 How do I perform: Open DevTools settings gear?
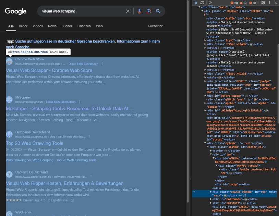coord(263,3)
